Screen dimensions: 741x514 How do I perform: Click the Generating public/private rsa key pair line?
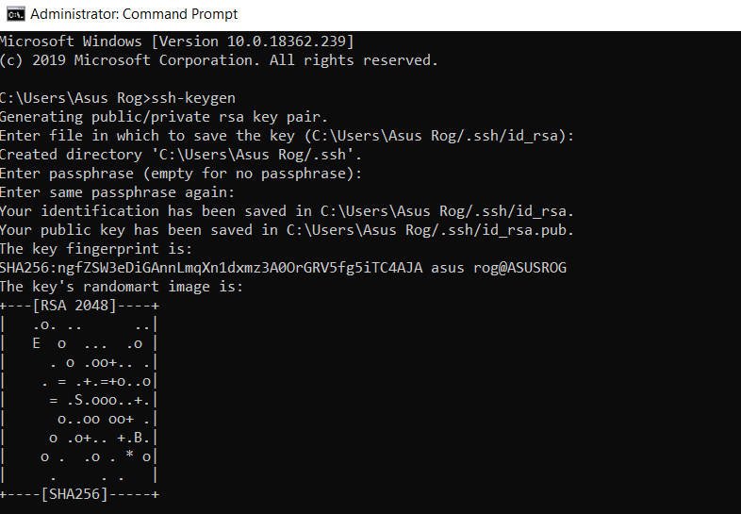[x=163, y=117]
